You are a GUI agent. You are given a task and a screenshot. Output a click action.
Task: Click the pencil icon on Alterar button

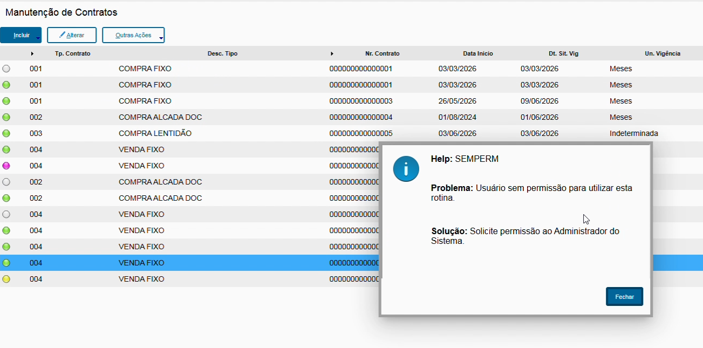(x=62, y=35)
